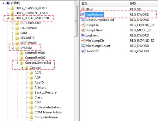The height and width of the screenshot is (121, 158).
Task: Open the SECURITY key
Action: 27,38
